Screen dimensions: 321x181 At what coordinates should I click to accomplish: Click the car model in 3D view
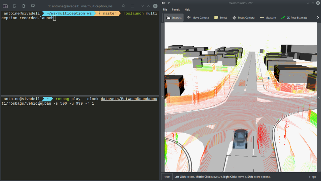pos(240,139)
